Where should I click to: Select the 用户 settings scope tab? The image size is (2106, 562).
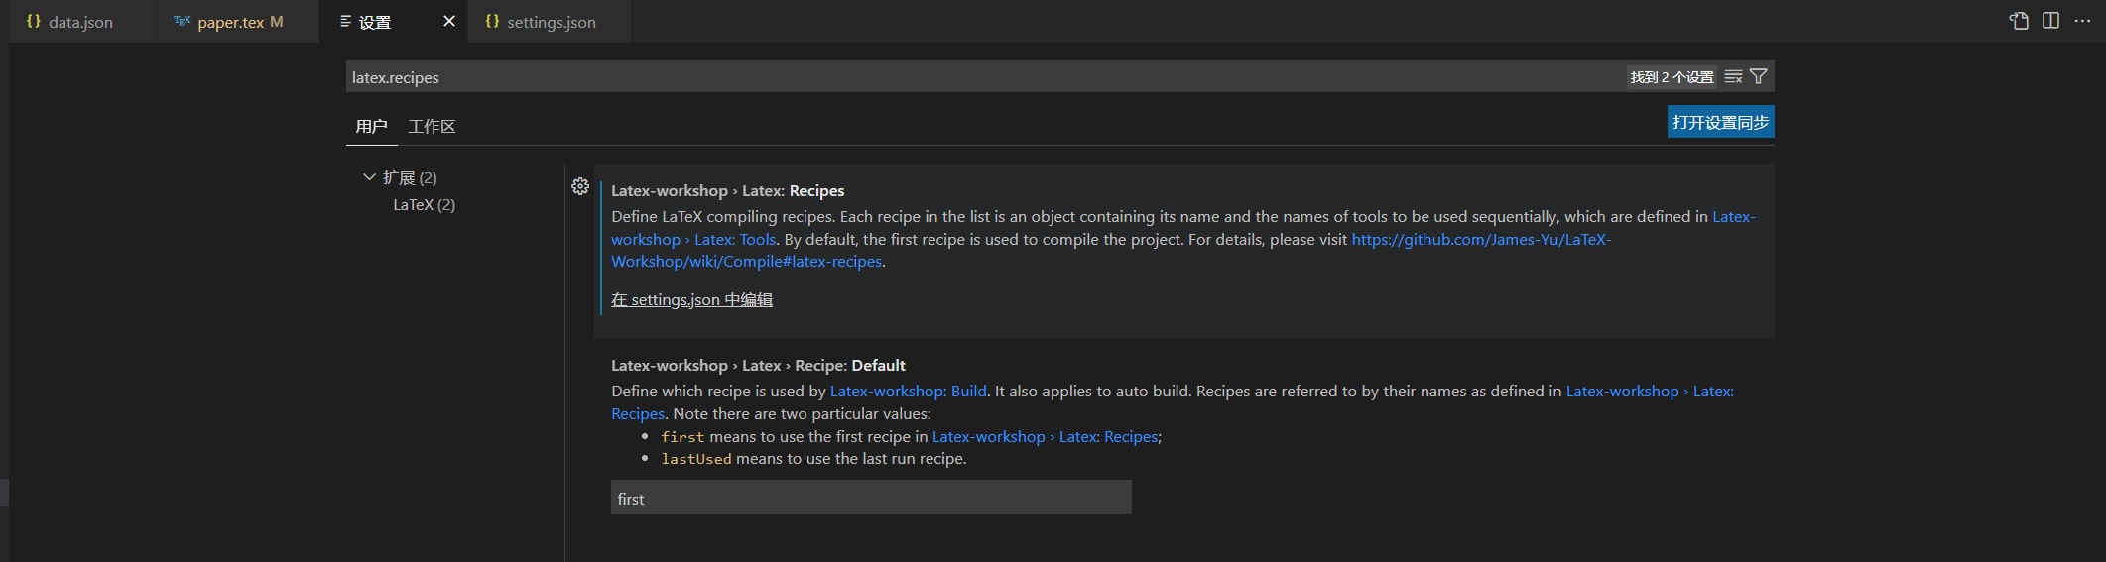click(x=371, y=127)
